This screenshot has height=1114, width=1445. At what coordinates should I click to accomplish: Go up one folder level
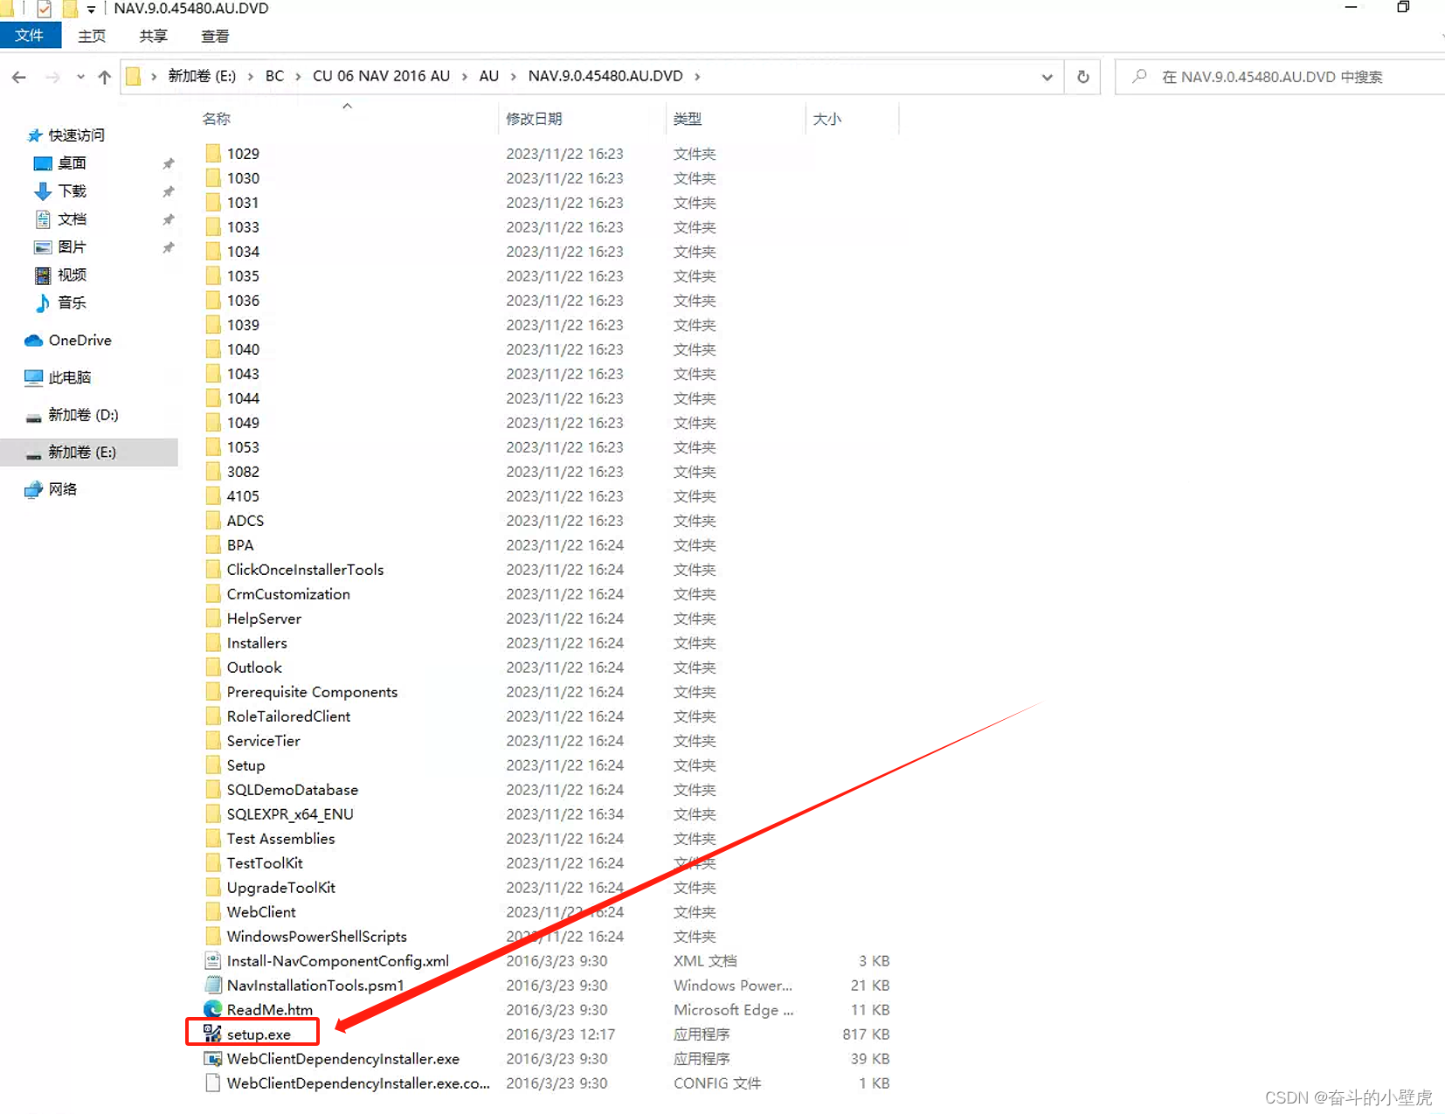click(105, 77)
